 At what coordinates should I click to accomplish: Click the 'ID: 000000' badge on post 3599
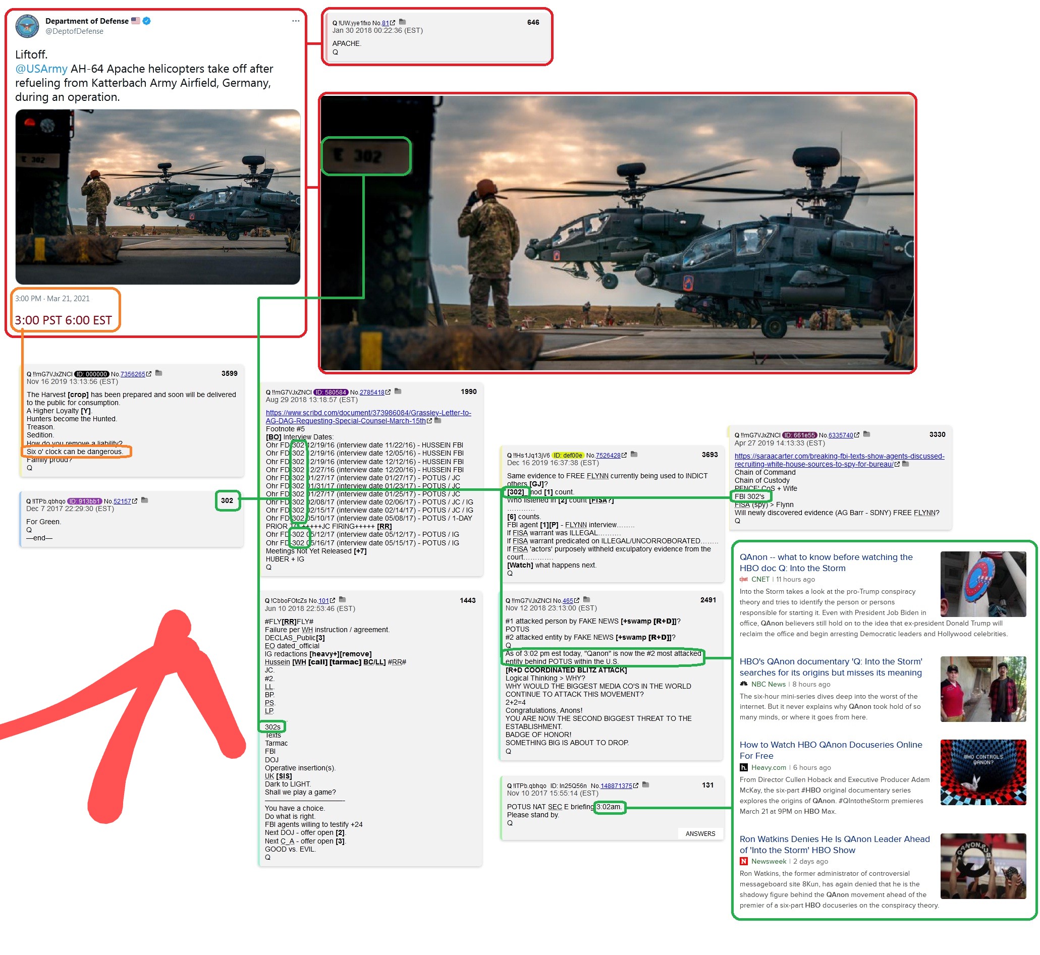[x=91, y=374]
